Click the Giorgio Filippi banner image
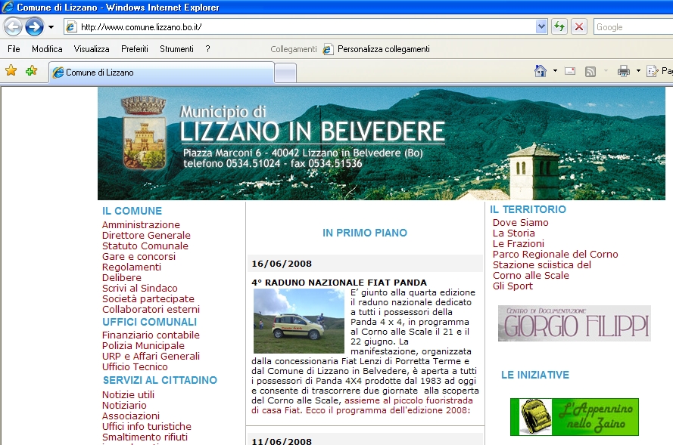 pyautogui.click(x=574, y=323)
